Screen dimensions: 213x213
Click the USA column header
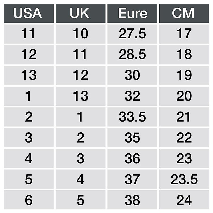[29, 13]
